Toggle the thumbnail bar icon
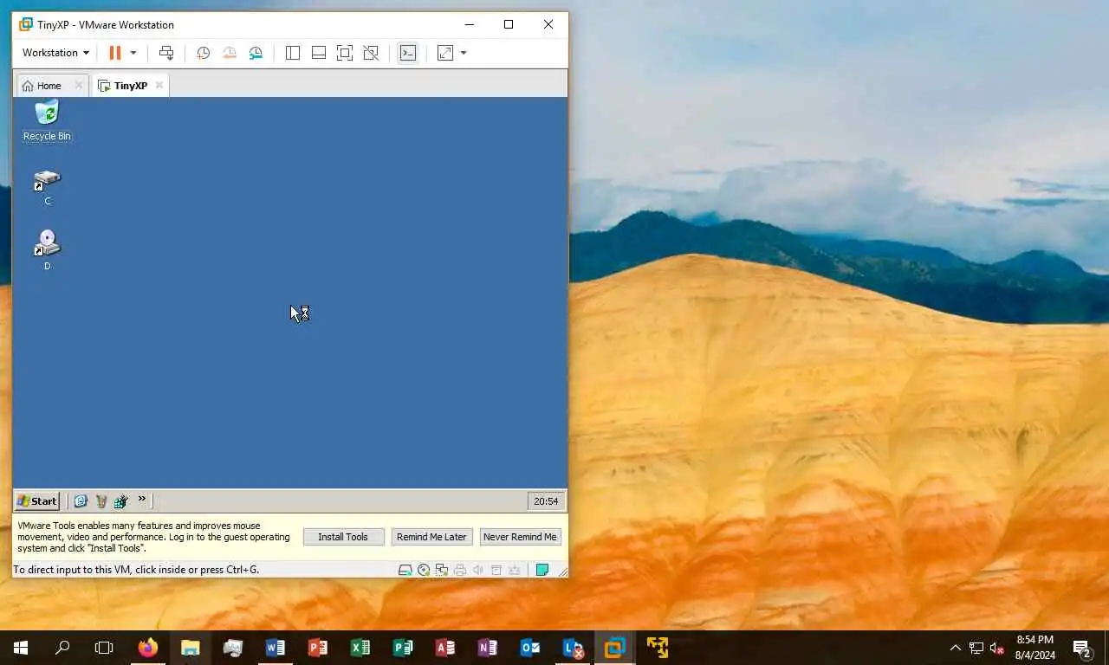This screenshot has height=665, width=1109. [319, 53]
